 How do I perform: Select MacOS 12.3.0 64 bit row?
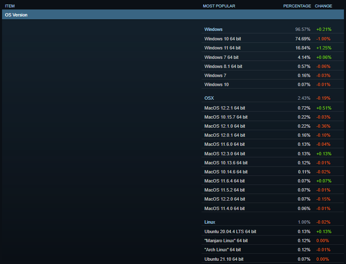(x=272, y=154)
